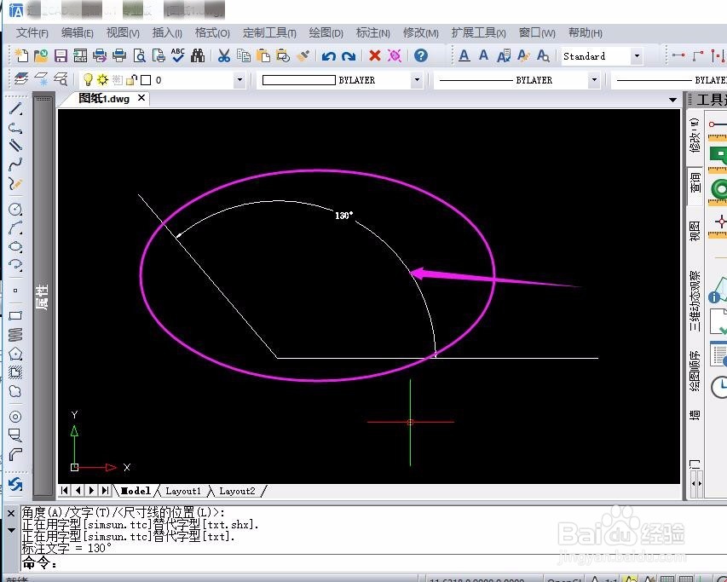
Task: Click the Match Properties brush icon
Action: pyautogui.click(x=303, y=55)
